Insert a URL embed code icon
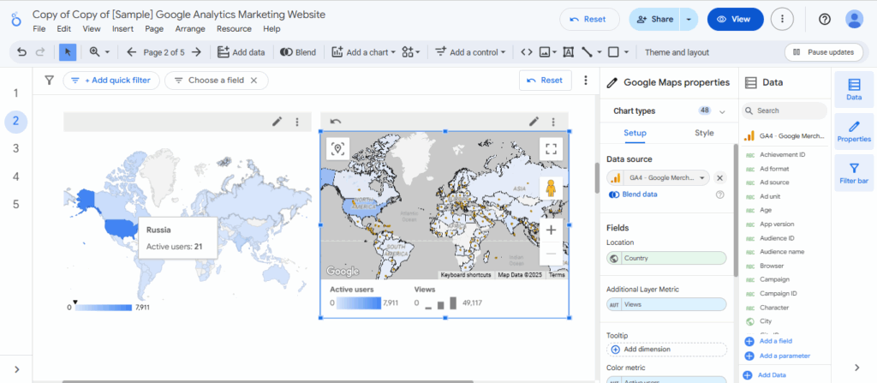Image resolution: width=877 pixels, height=383 pixels. [526, 52]
